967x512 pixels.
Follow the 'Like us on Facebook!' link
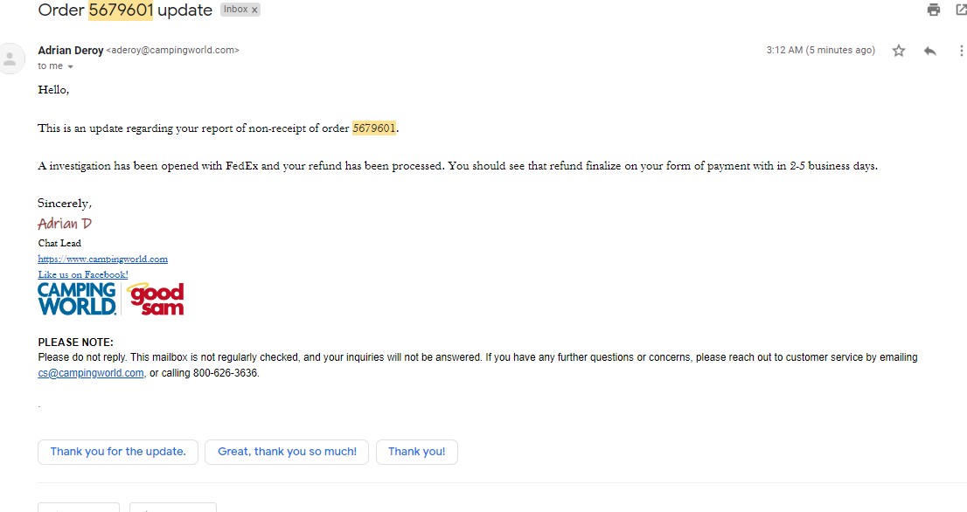tap(83, 275)
